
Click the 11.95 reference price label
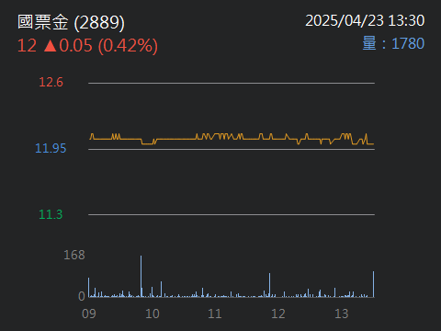click(x=51, y=148)
